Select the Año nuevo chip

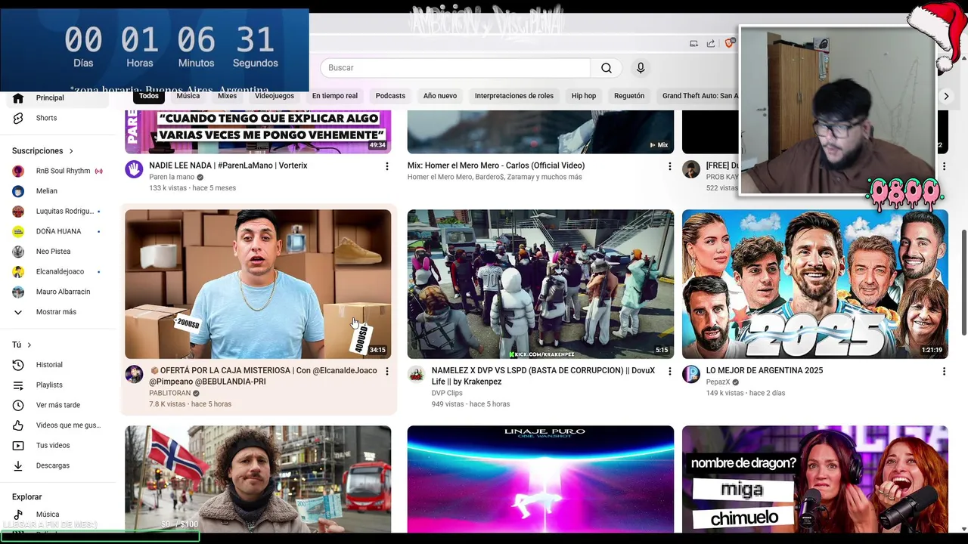pos(440,96)
